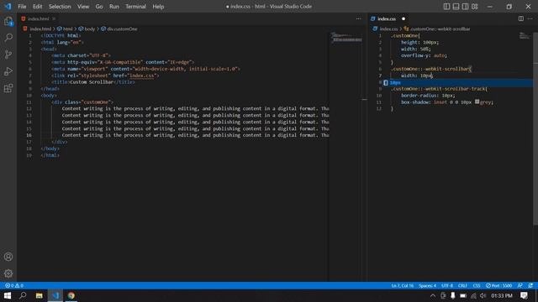The image size is (538, 302).
Task: Open the Run and Debug view
Action: (x=8, y=71)
